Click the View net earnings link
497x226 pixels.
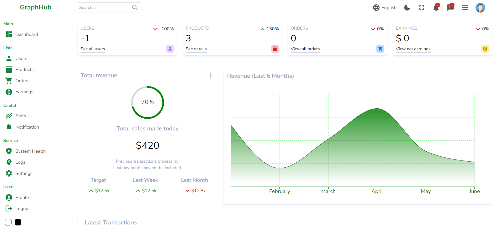tap(413, 49)
